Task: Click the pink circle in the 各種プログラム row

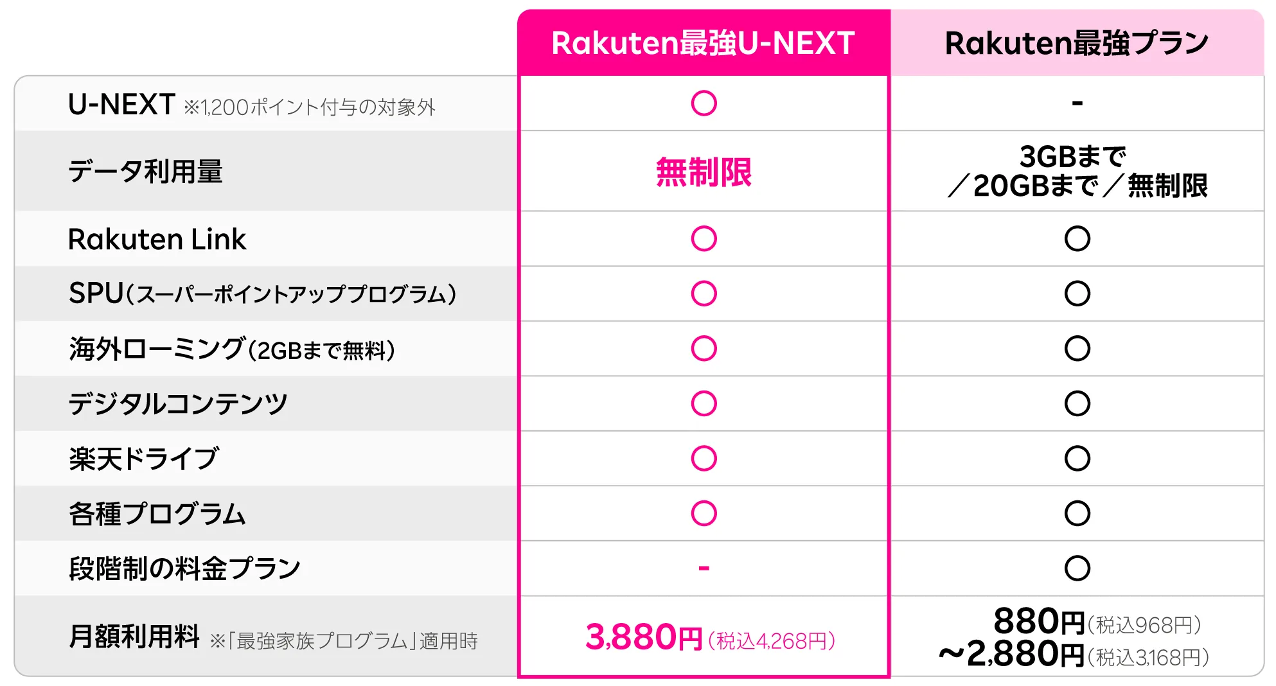Action: click(704, 513)
